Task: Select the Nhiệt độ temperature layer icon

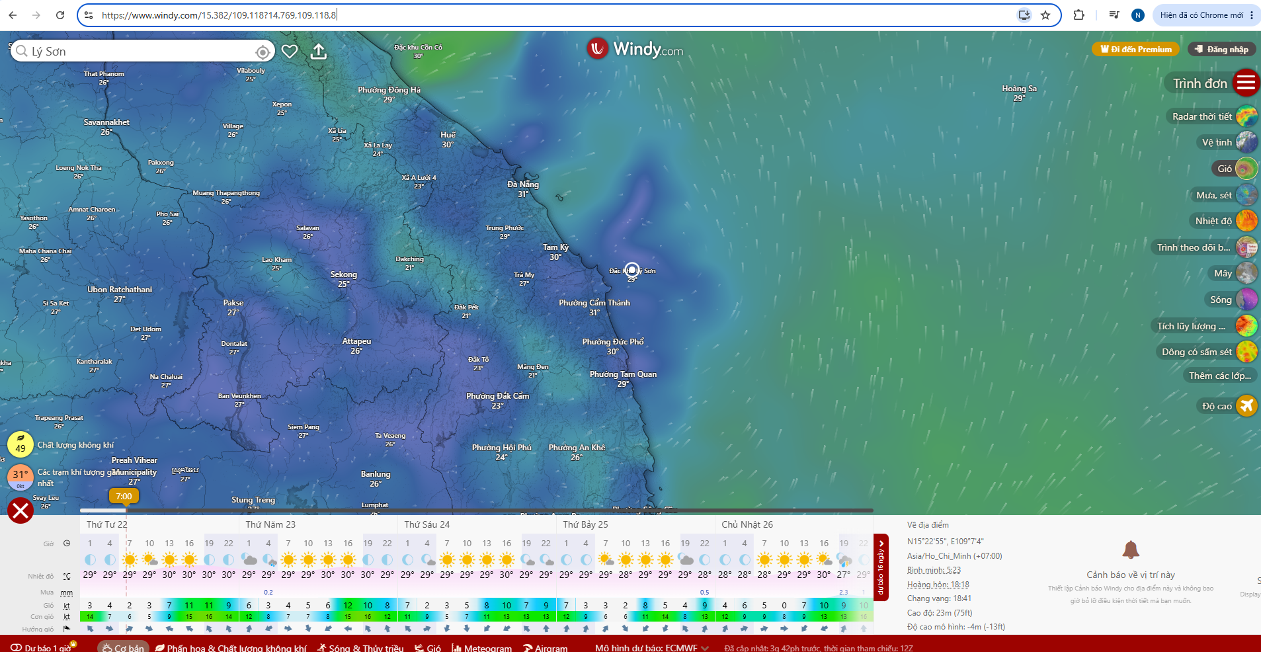Action: pyautogui.click(x=1246, y=221)
